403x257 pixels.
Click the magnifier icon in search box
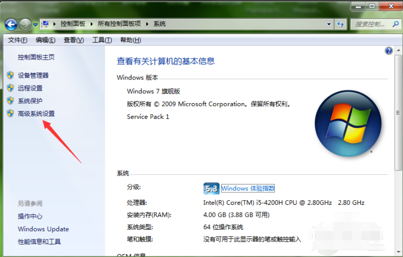pyautogui.click(x=396, y=24)
